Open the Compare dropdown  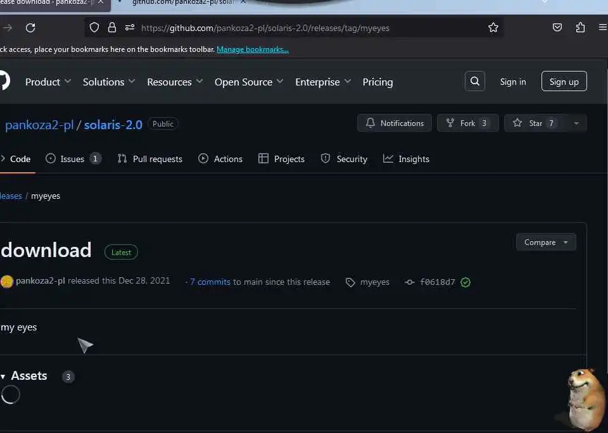click(546, 242)
